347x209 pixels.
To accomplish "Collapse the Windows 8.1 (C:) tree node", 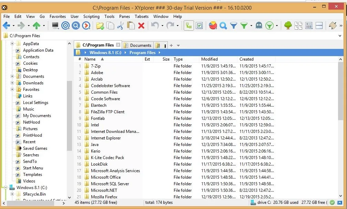I will 6,188.
